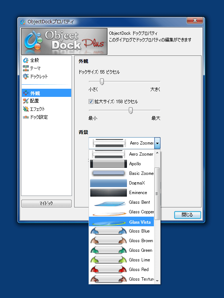Viewport: 224px width, 298px height.
Task: Click the selected Aero Zoomer combo box field
Action: point(121,143)
